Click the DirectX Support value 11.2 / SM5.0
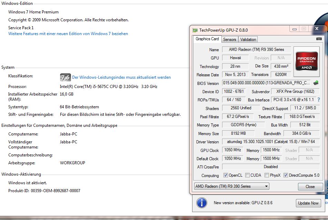328x220 pixels. 305,108
